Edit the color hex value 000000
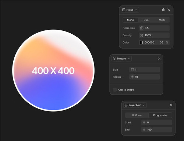 click(x=149, y=42)
